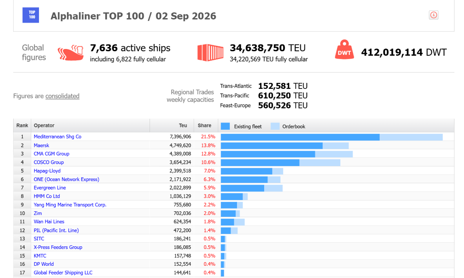The height and width of the screenshot is (278, 464).
Task: Open ONE (Ocean Network Express) link
Action: 67,179
